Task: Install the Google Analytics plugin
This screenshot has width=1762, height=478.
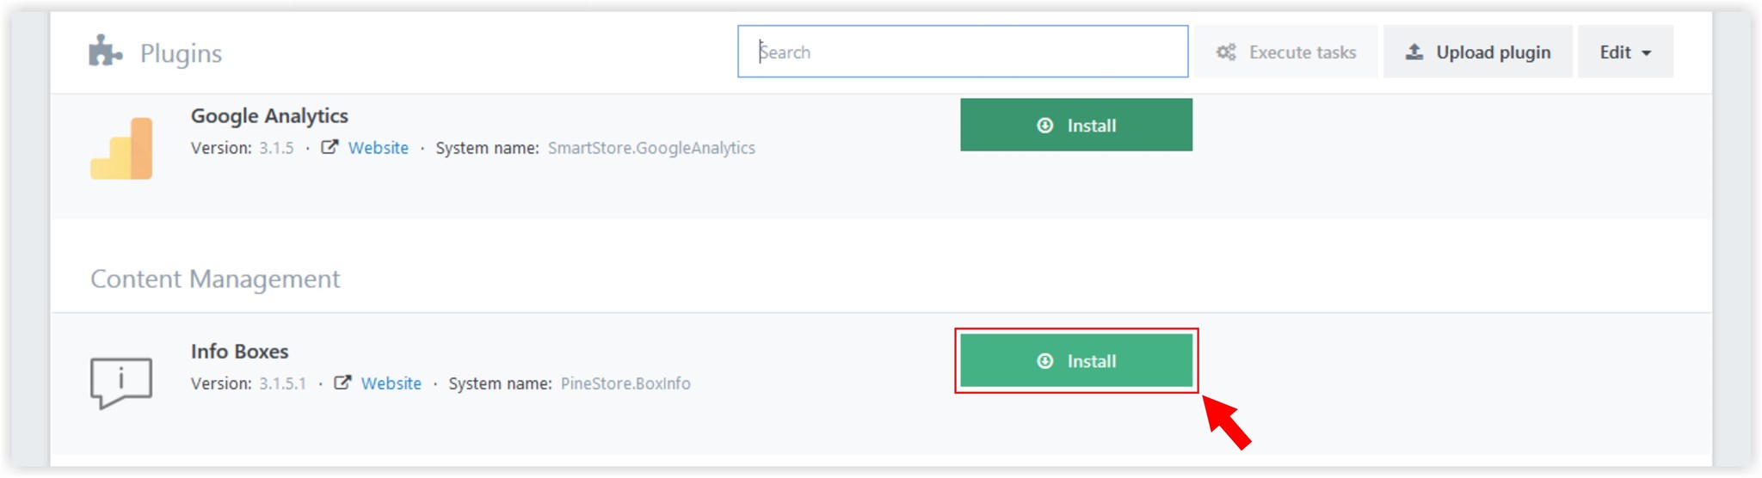Action: 1076,125
